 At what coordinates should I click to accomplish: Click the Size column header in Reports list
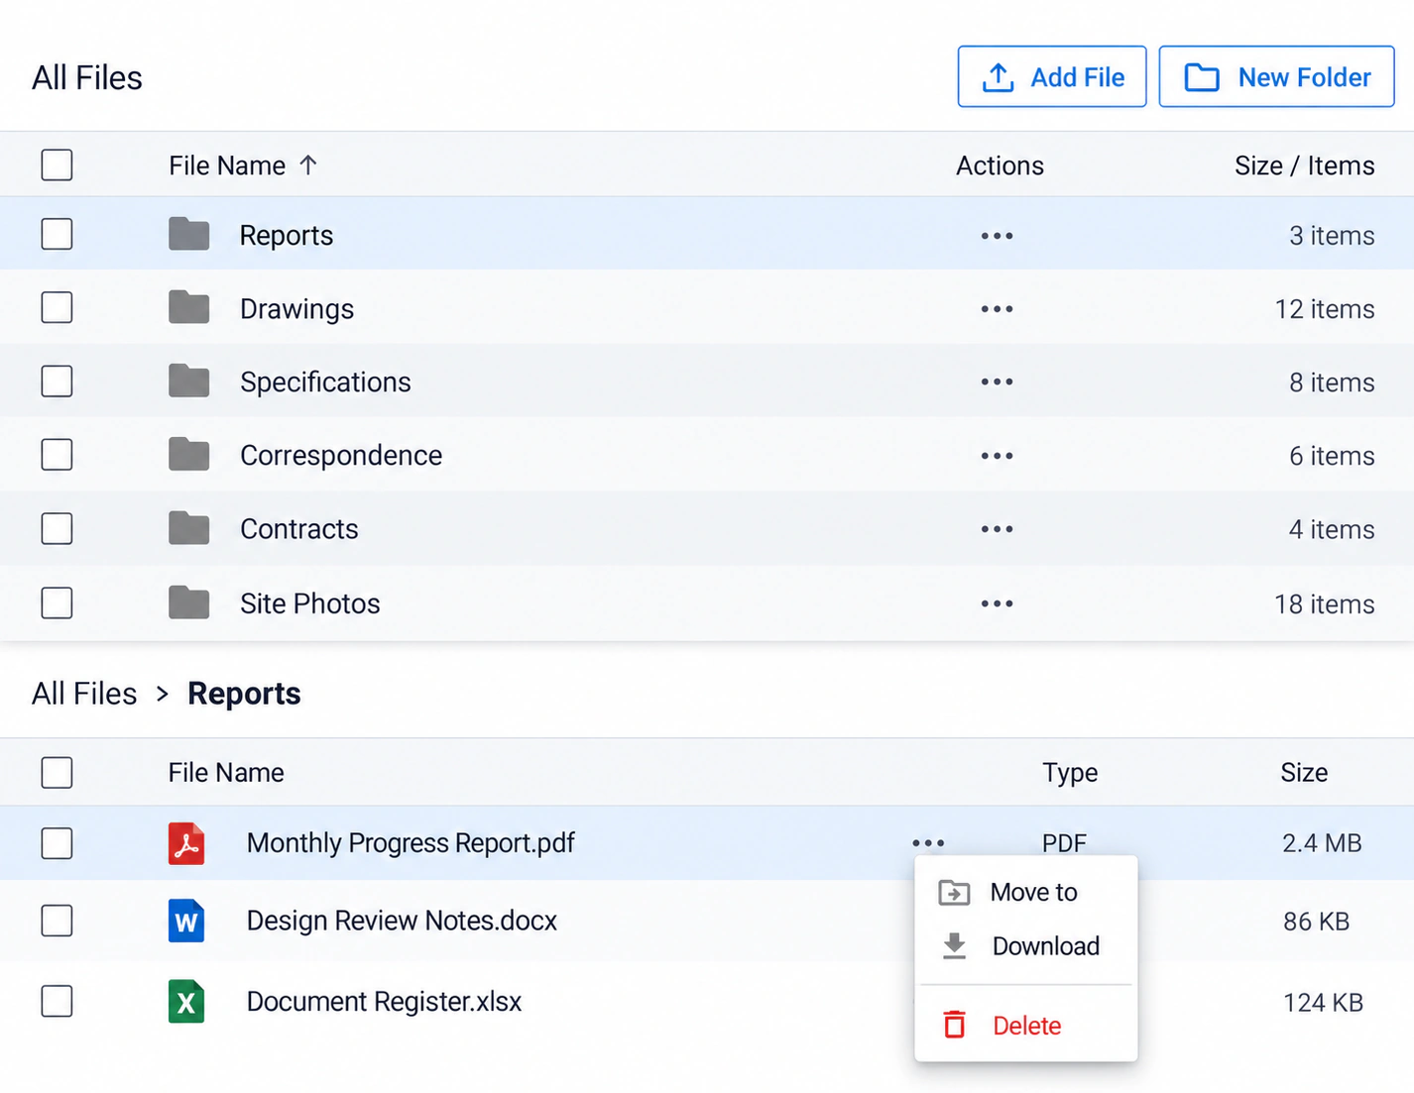[1304, 773]
